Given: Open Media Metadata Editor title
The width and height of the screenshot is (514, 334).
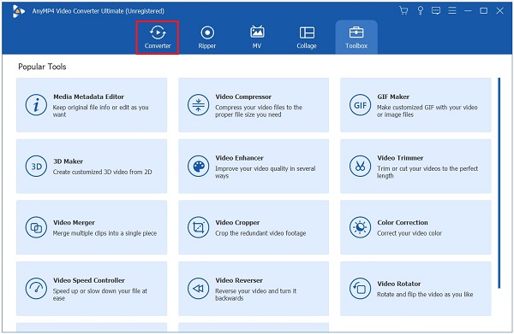Looking at the screenshot, I should (88, 97).
